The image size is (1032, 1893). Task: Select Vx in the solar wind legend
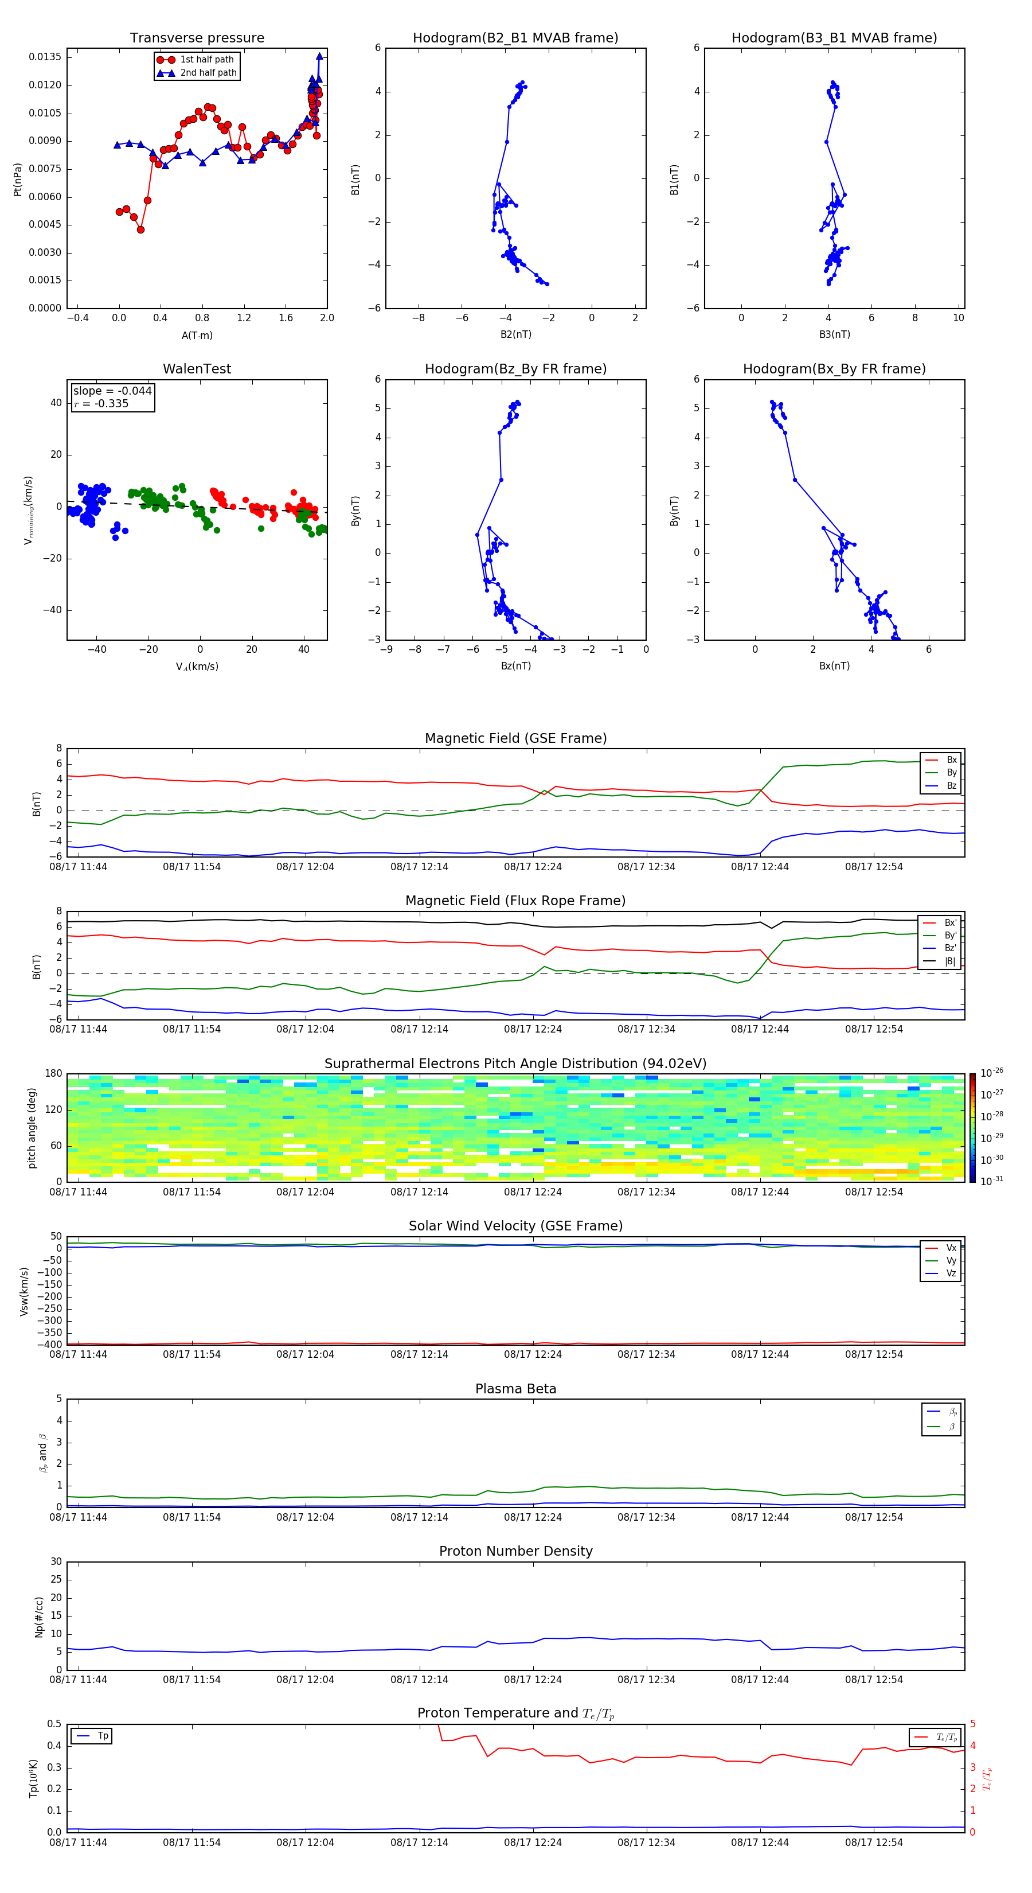coord(941,1248)
